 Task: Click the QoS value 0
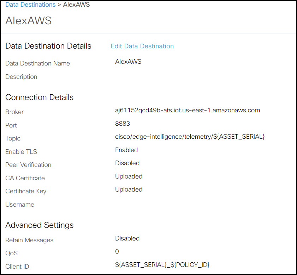pyautogui.click(x=117, y=251)
